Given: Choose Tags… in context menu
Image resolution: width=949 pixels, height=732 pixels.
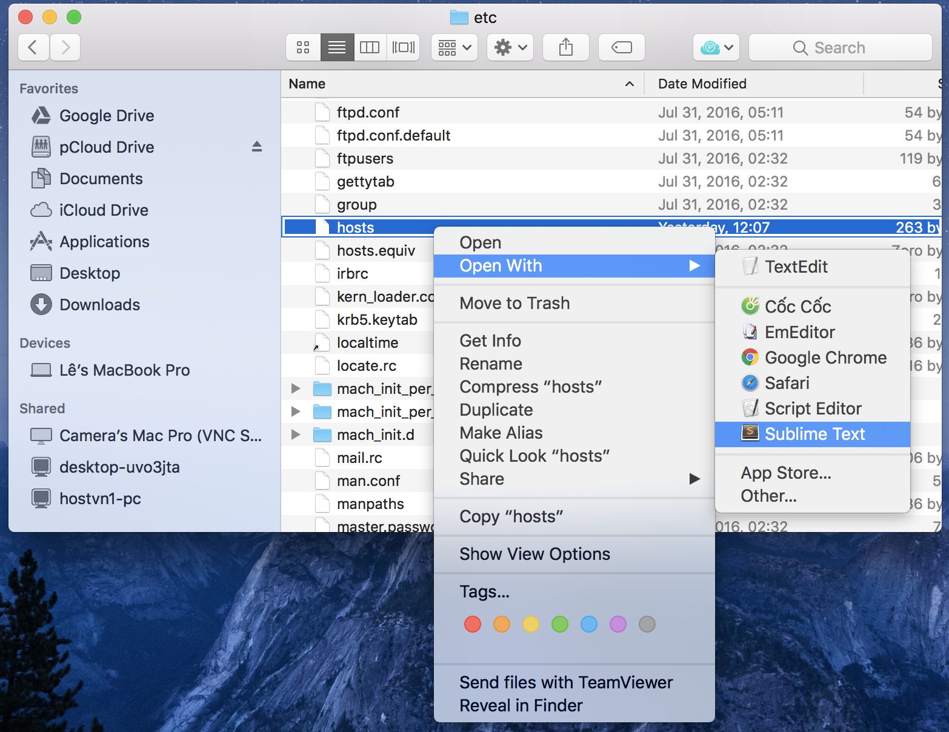Looking at the screenshot, I should (x=574, y=591).
